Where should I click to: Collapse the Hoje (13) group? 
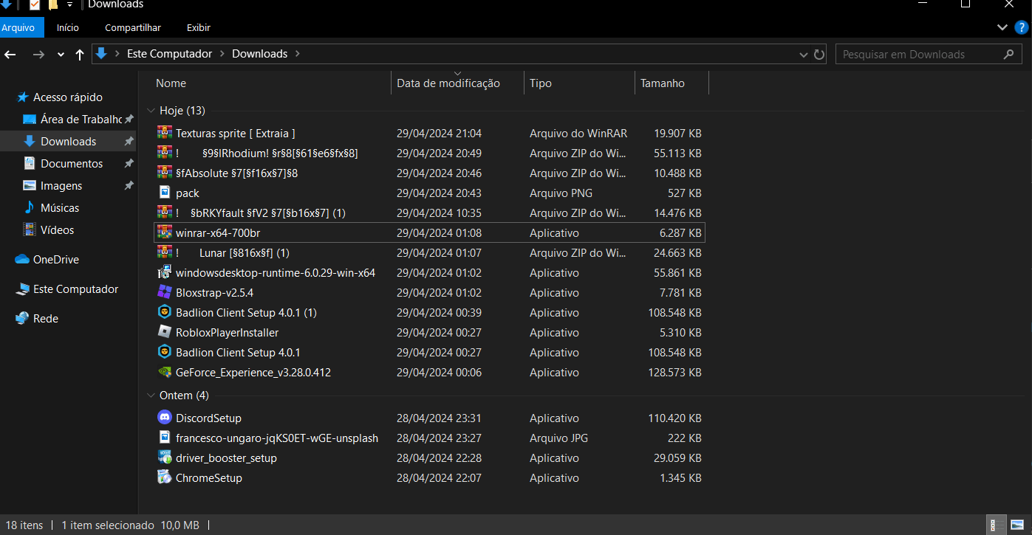pyautogui.click(x=151, y=111)
